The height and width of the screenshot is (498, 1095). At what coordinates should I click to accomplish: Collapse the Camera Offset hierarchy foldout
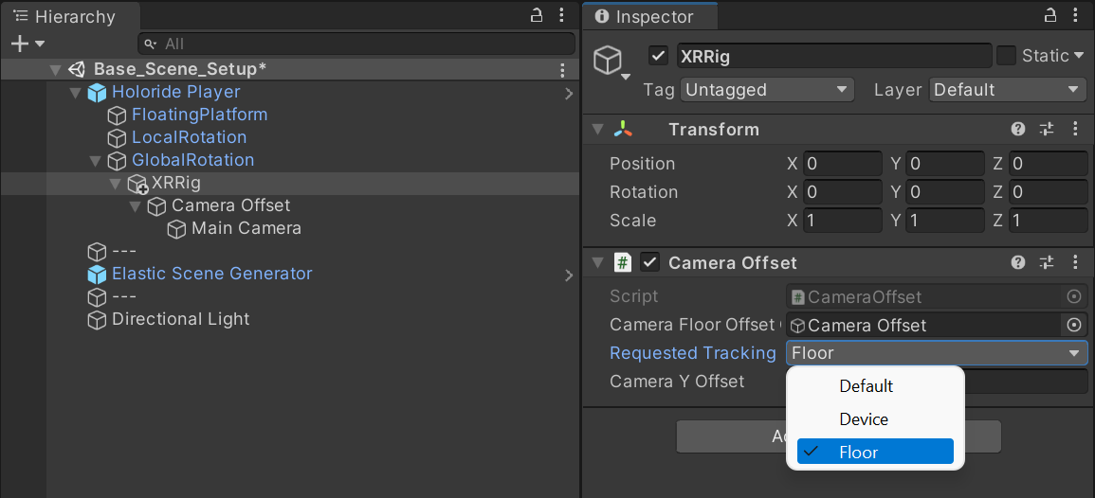(136, 206)
